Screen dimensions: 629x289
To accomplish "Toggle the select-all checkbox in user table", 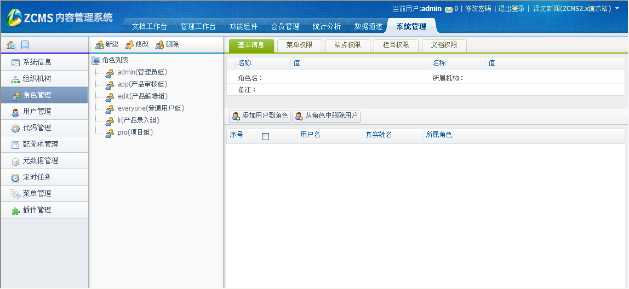I will 266,136.
